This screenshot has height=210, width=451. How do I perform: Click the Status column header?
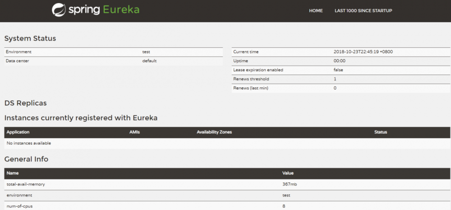click(381, 132)
